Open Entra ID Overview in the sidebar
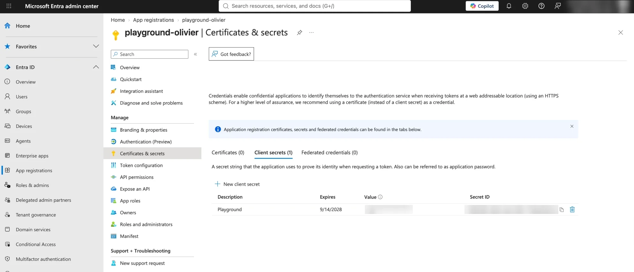The image size is (634, 272). click(26, 82)
